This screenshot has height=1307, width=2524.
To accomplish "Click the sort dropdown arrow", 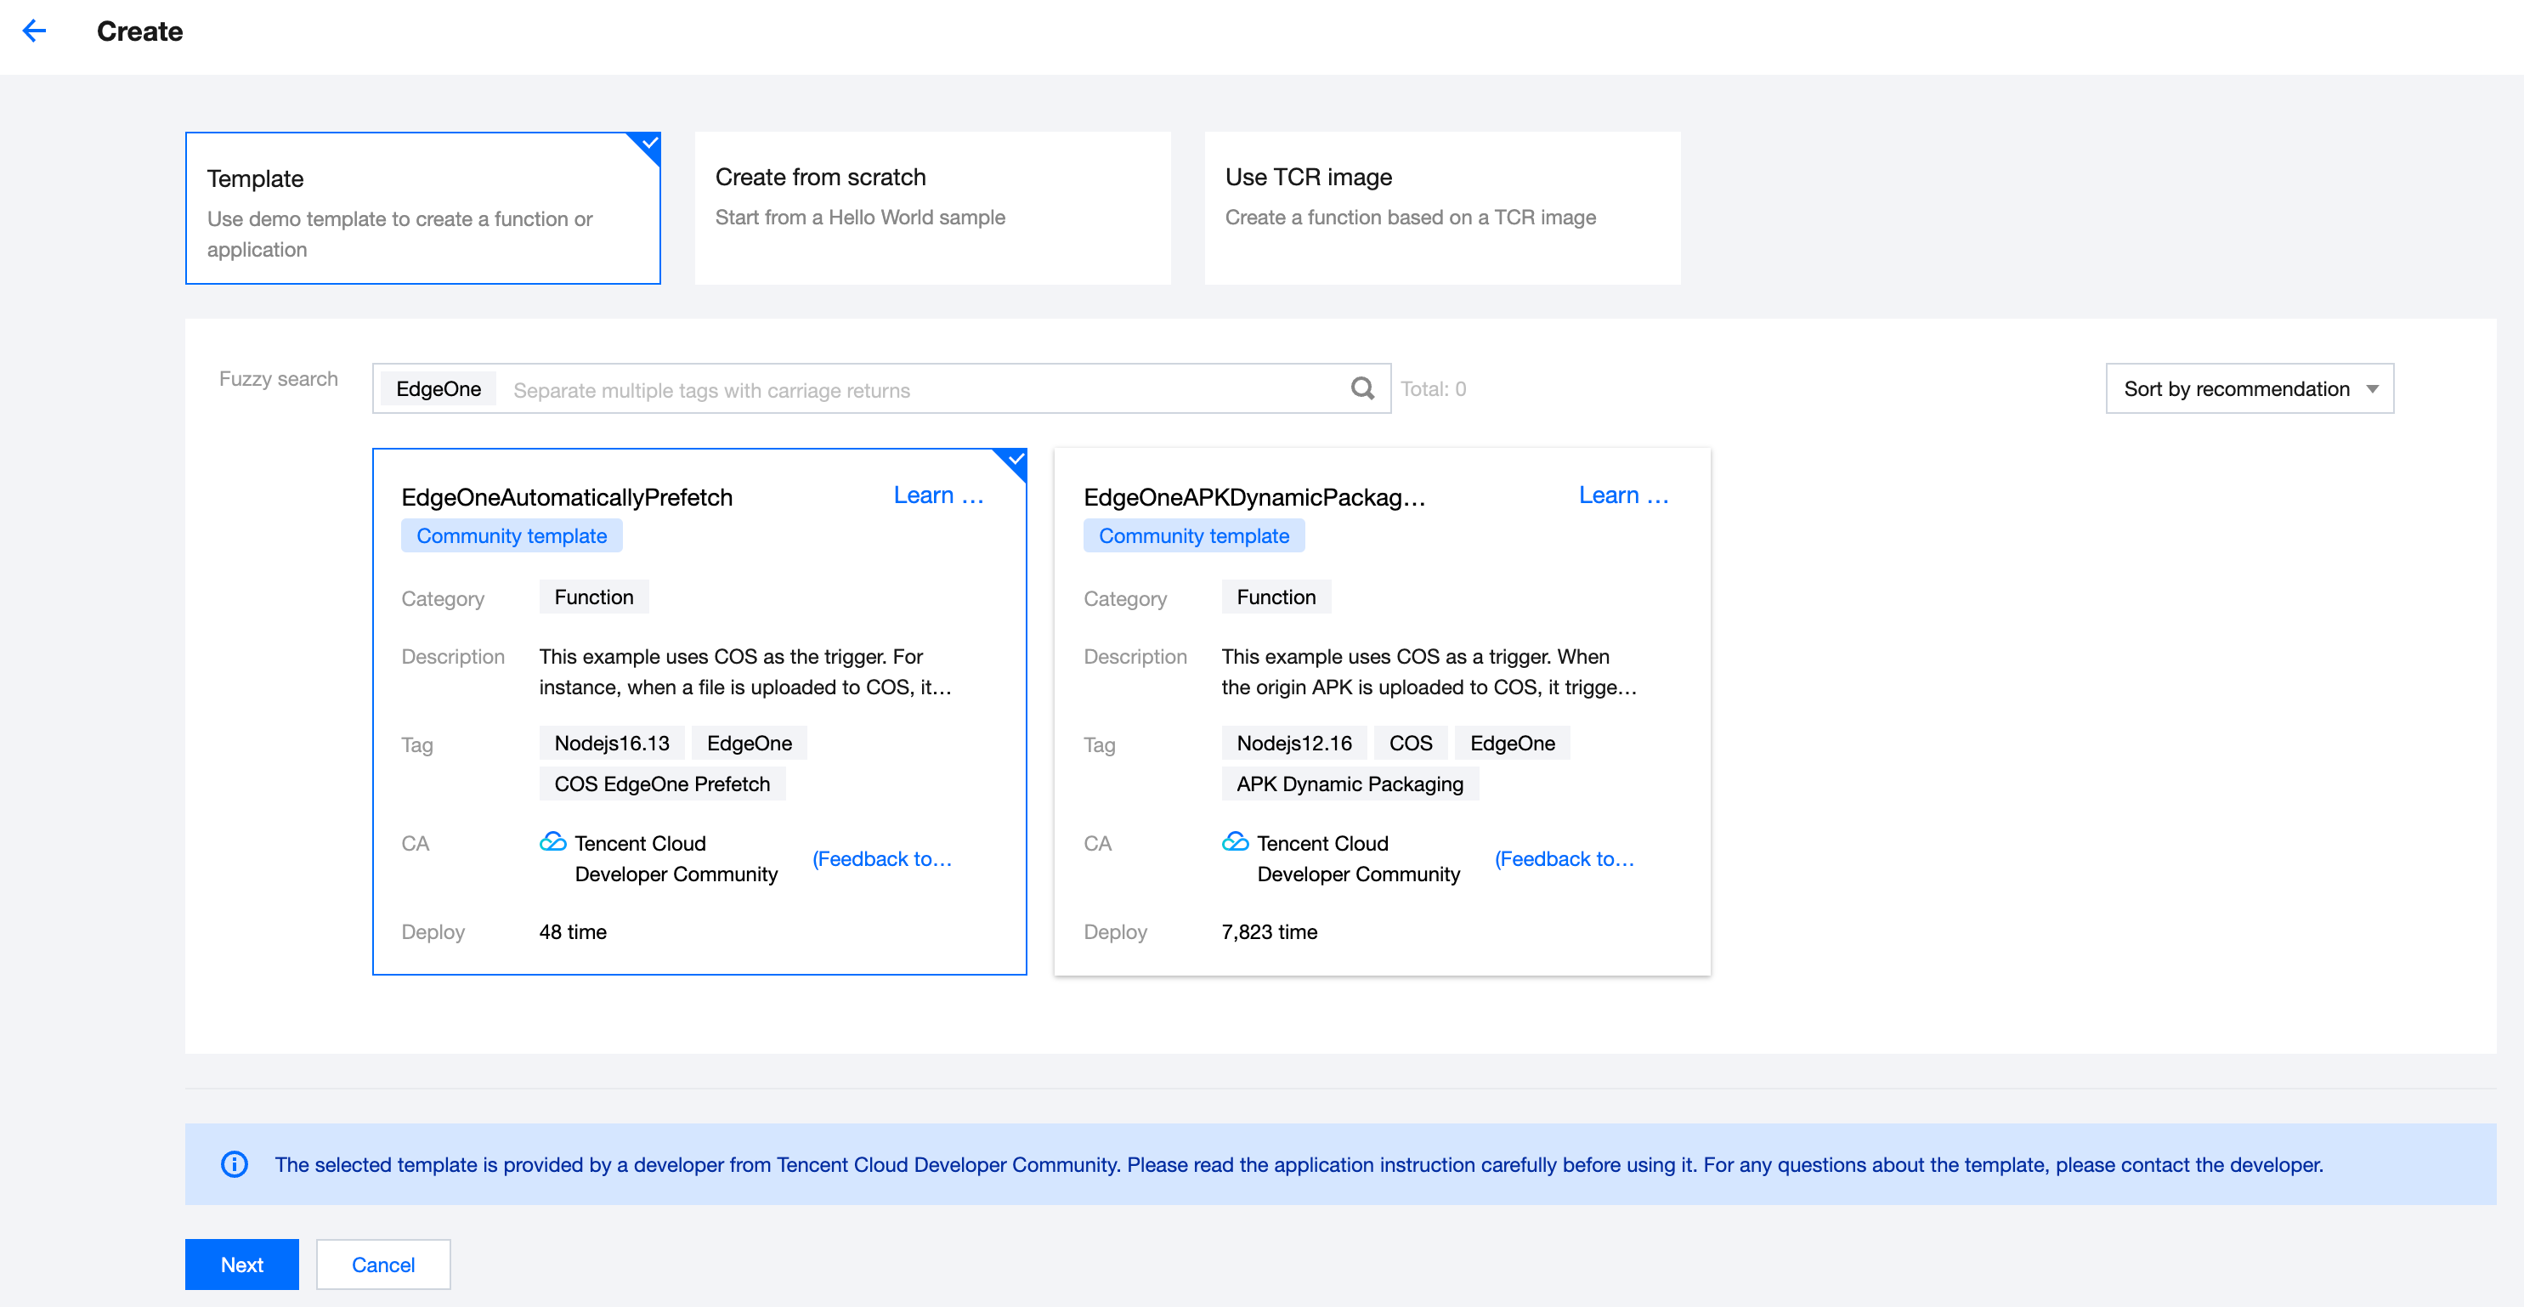I will 2372,390.
